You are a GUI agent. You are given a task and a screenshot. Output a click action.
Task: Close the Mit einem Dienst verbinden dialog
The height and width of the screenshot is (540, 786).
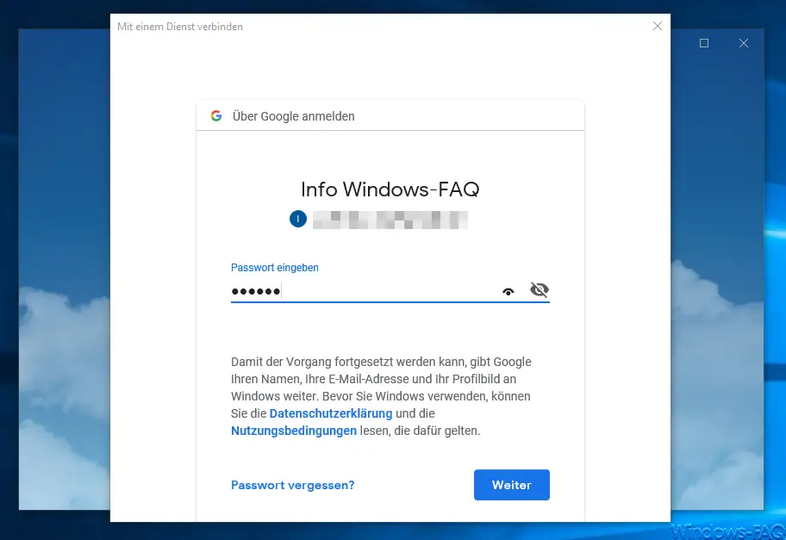pyautogui.click(x=658, y=26)
